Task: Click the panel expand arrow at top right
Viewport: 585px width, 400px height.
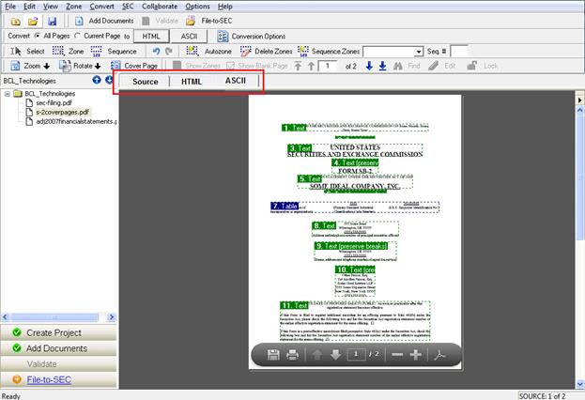Action: pos(579,100)
